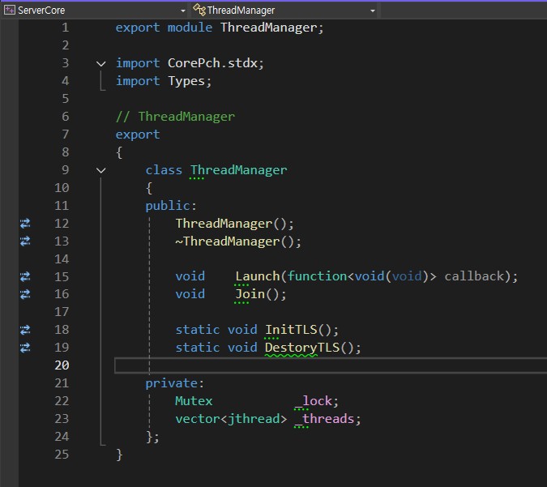547x487 pixels.
Task: Click 'export module ThreadManager;' on line 1
Action: click(x=220, y=28)
